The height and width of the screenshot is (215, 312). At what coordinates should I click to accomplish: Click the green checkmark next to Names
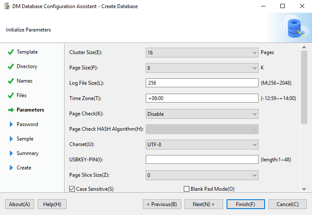click(x=11, y=81)
